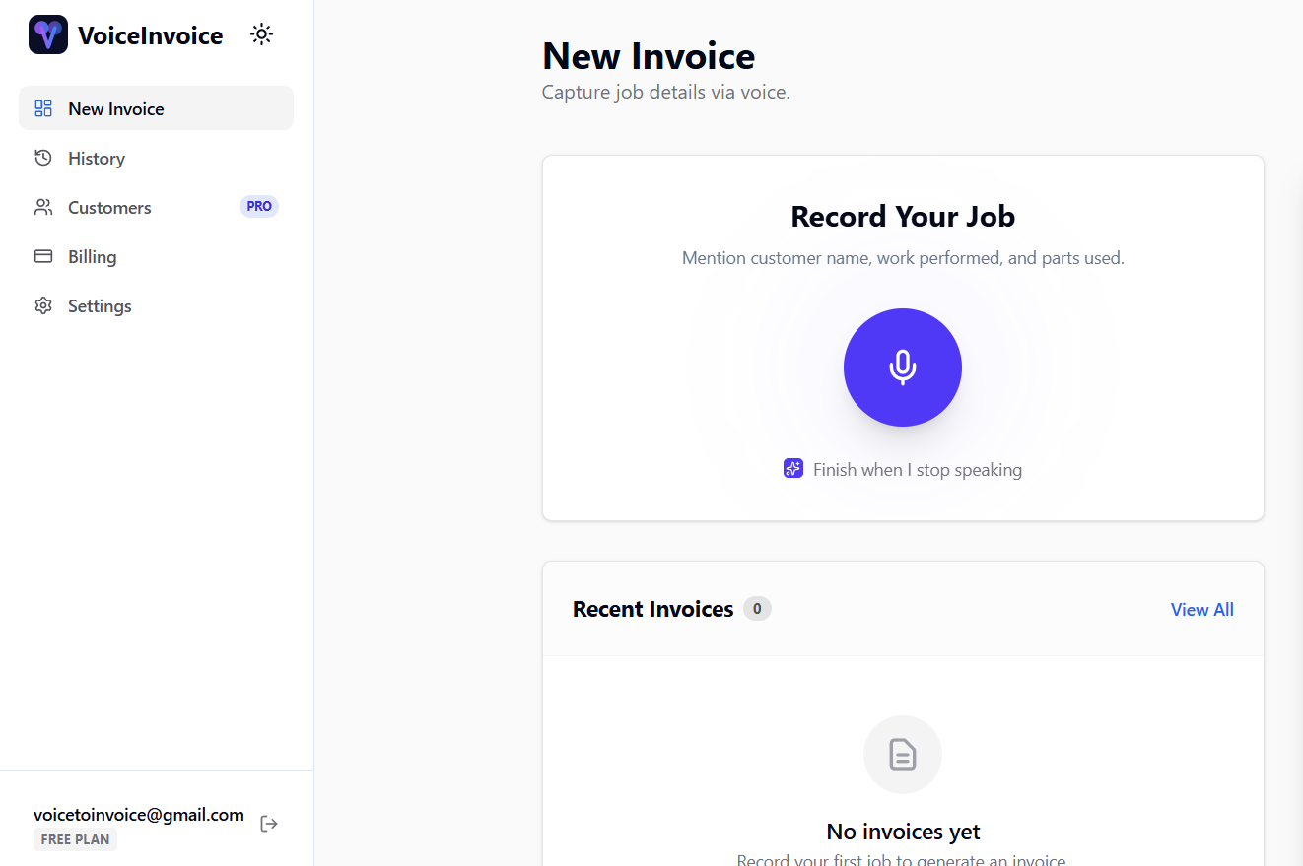Click the sign-out icon beside the email
Viewport: 1303px width, 866px height.
pos(268,823)
